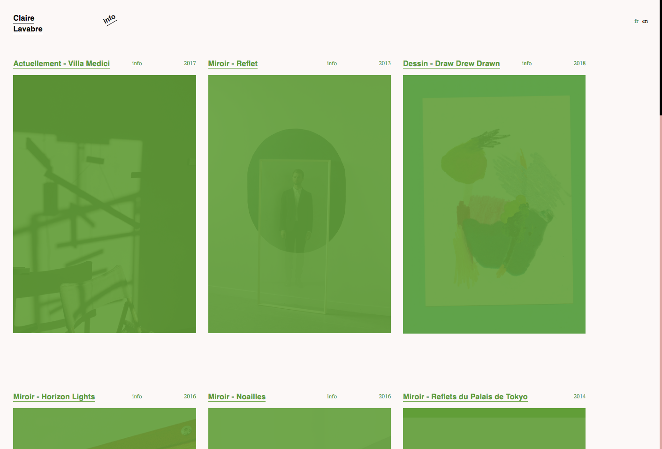Show info for Miroir - Reflet
Image resolution: width=662 pixels, height=449 pixels.
[332, 63]
